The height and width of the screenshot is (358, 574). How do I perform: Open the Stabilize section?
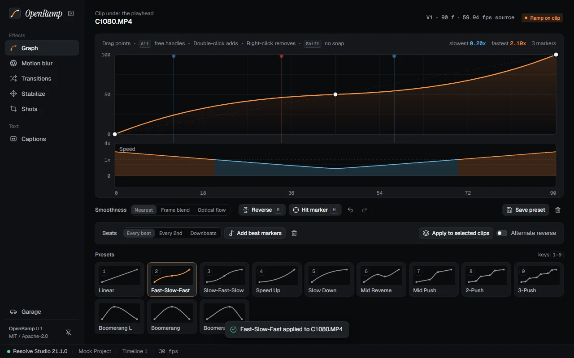[42, 94]
